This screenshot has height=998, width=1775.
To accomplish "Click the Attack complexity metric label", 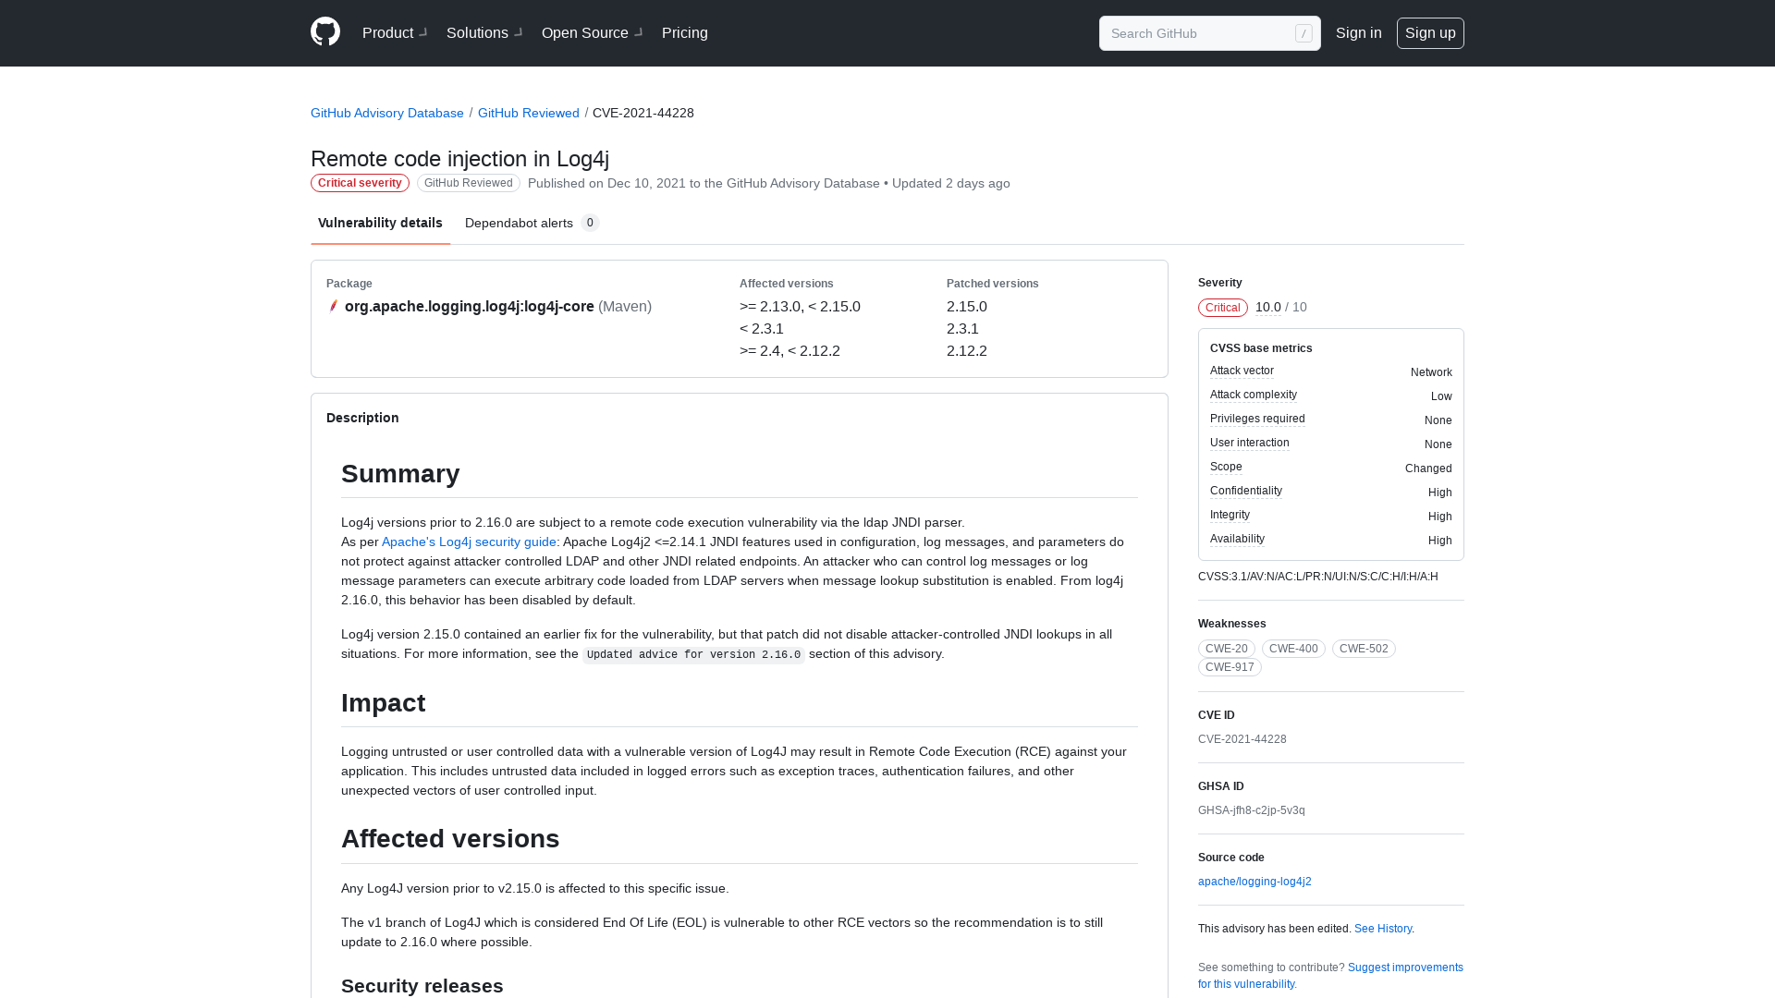I will pyautogui.click(x=1254, y=395).
